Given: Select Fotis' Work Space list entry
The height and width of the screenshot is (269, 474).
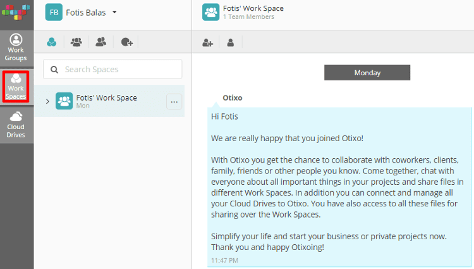Looking at the screenshot, I should pos(109,101).
